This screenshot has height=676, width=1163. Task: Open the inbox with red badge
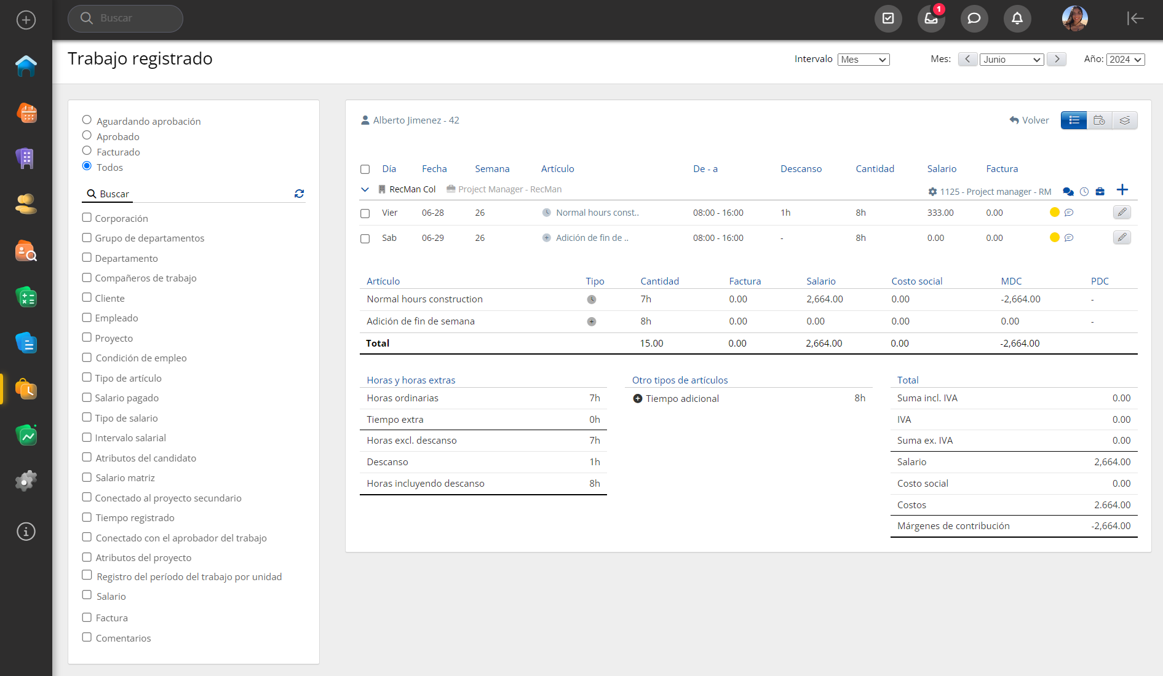(931, 18)
